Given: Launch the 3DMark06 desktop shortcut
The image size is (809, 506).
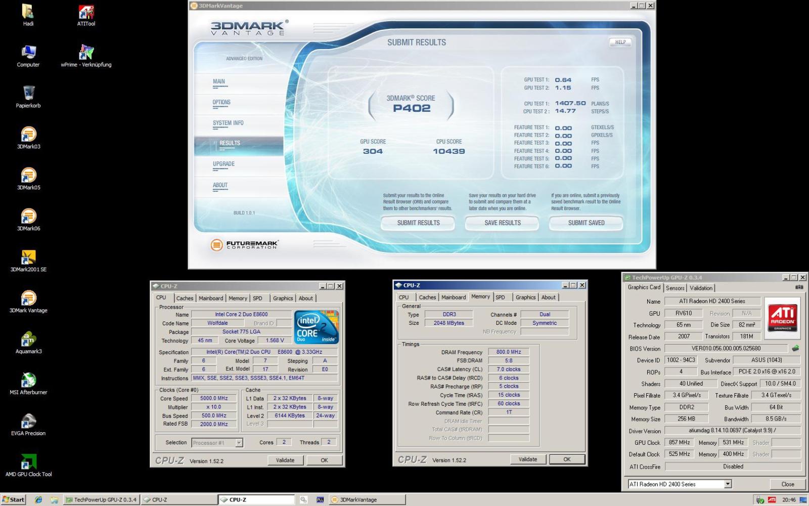Looking at the screenshot, I should [28, 220].
